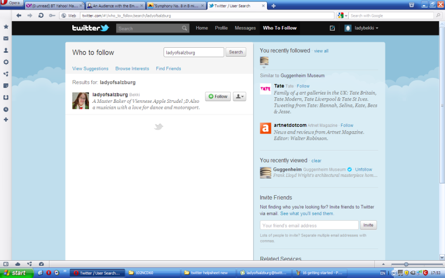Open user actions dropdown for ladyofsalzburg
Image resolution: width=445 pixels, height=278 pixels.
[x=240, y=96]
